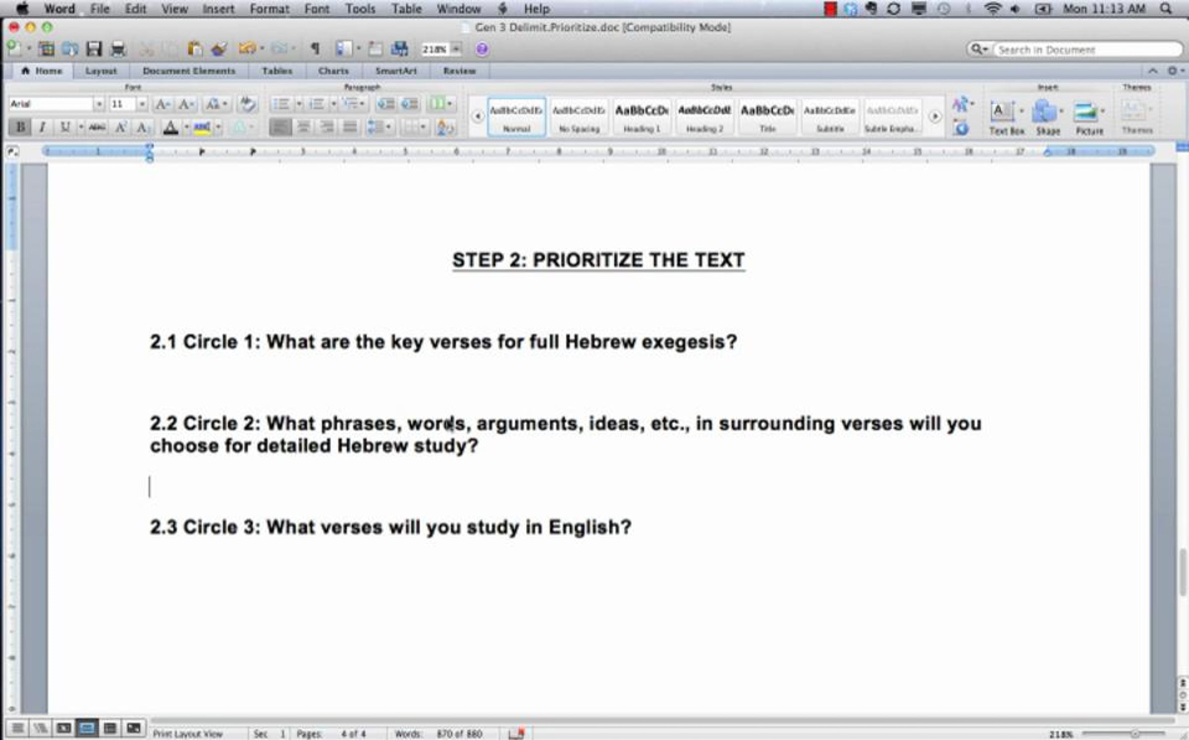This screenshot has height=740, width=1189.
Task: Increase paragraph indent
Action: [409, 104]
